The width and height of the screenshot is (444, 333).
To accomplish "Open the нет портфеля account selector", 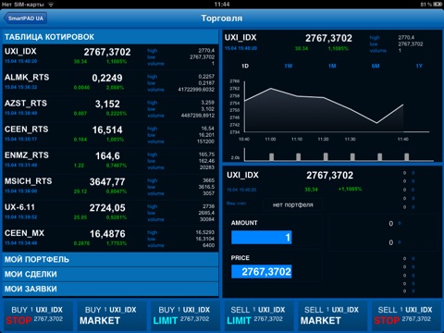I will tap(293, 204).
